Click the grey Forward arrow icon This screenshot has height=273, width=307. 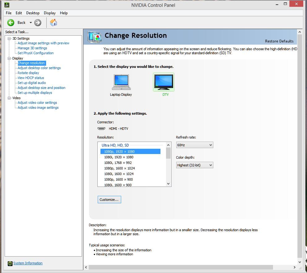pyautogui.click(x=38, y=23)
